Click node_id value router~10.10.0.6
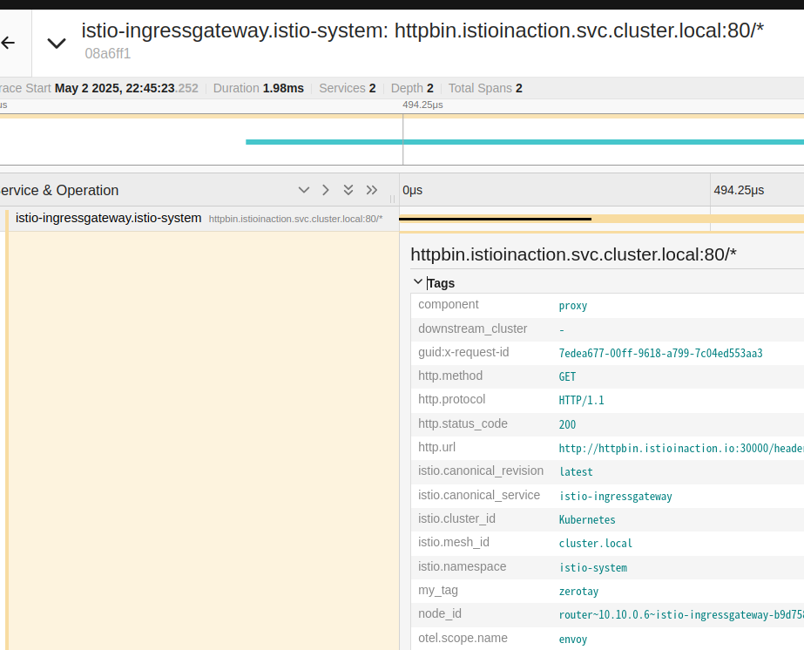Image resolution: width=804 pixels, height=650 pixels. 681,615
